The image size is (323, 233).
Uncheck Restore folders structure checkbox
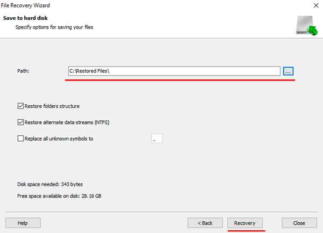20,106
